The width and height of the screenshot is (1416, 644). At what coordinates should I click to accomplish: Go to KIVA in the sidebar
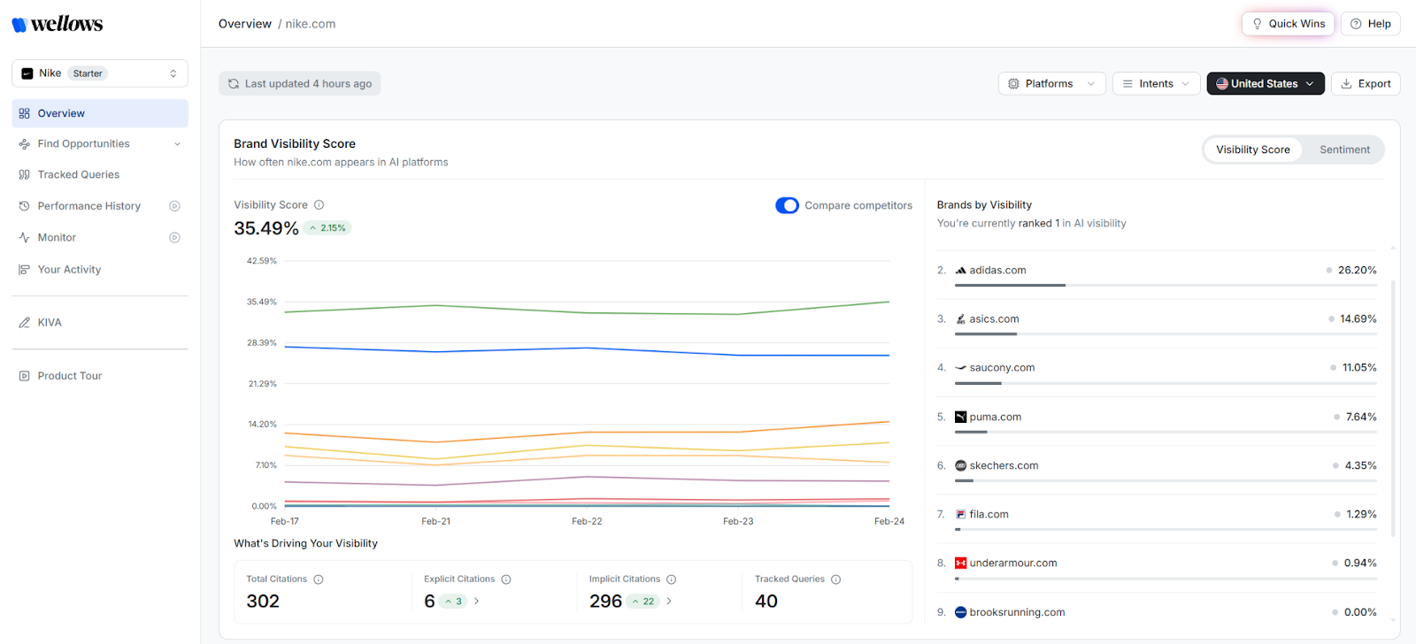(x=50, y=323)
